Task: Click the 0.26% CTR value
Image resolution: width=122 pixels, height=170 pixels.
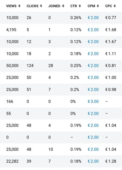Action: pos(76,18)
